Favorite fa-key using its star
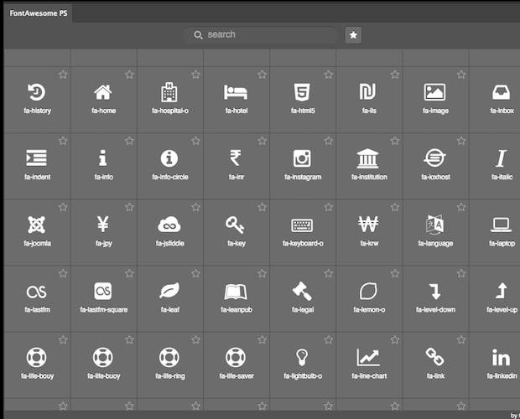 [262, 207]
